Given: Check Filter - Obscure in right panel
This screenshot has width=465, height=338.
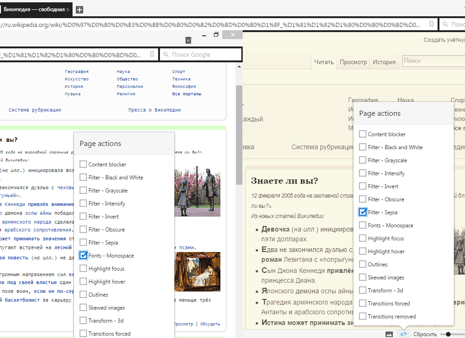Looking at the screenshot, I should pos(363,199).
